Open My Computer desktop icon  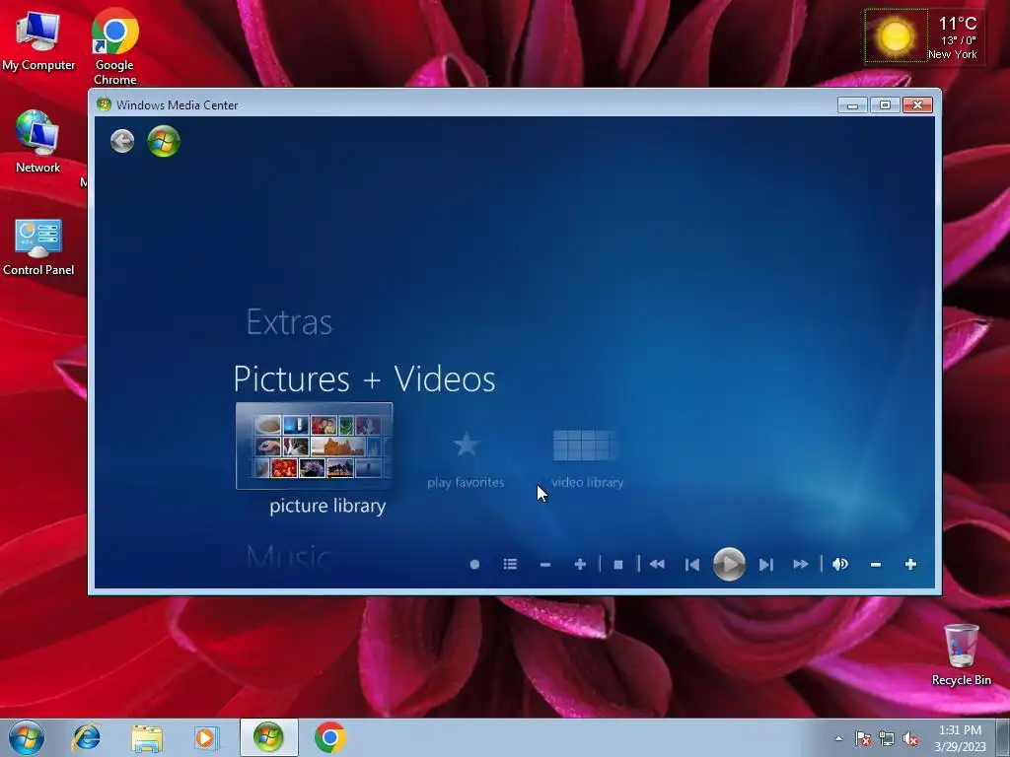(x=38, y=40)
